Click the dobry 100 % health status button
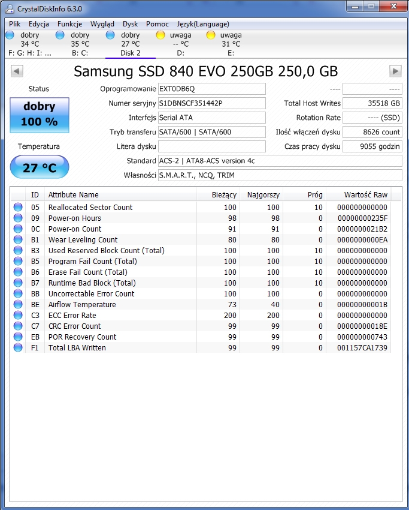This screenshot has width=409, height=510. 40,115
